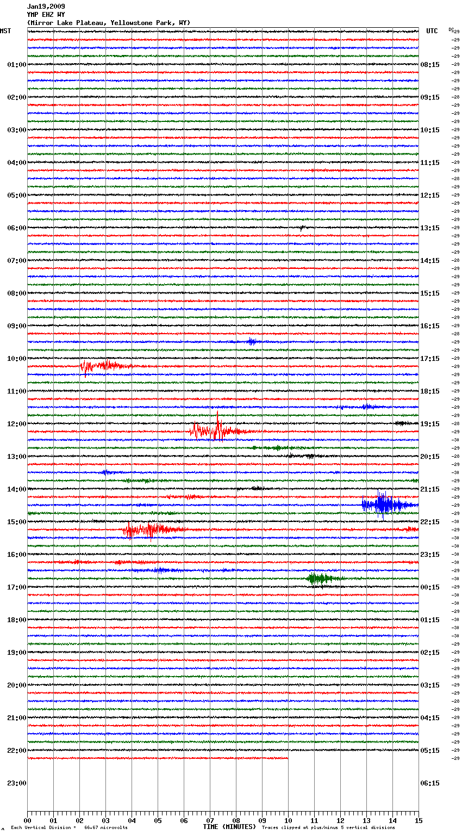The width and height of the screenshot is (462, 835).
Task: Click the "03:00" MST hour label
Action: 17,130
